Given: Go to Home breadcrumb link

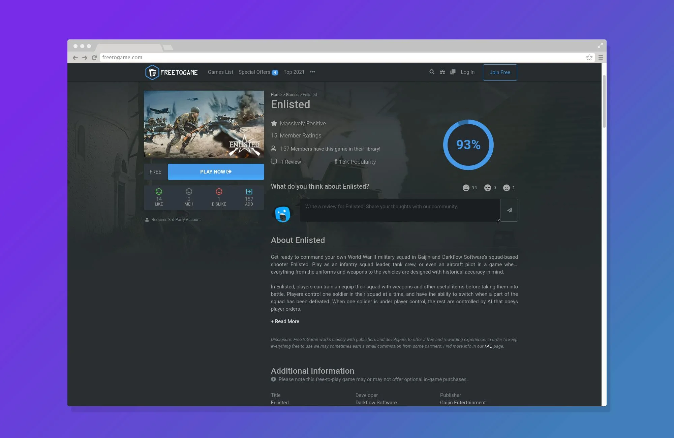Looking at the screenshot, I should (x=276, y=95).
